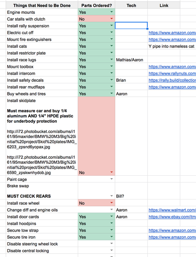The width and height of the screenshot is (196, 257).
Task: Open the Secure tow strap dropdown
Action: coord(112,230)
